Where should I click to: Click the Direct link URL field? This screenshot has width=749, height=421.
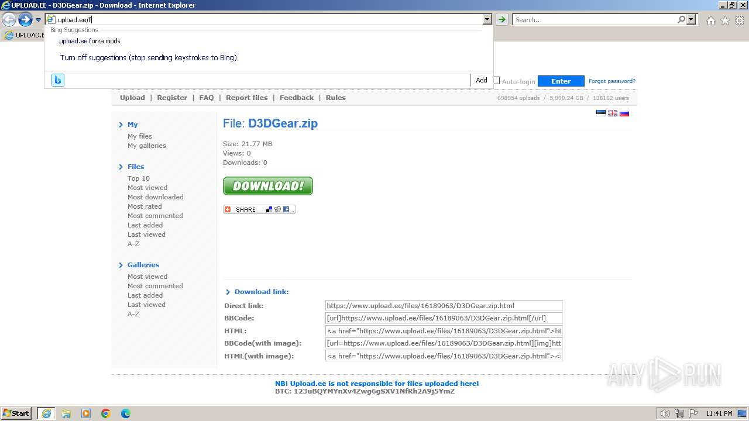444,305
